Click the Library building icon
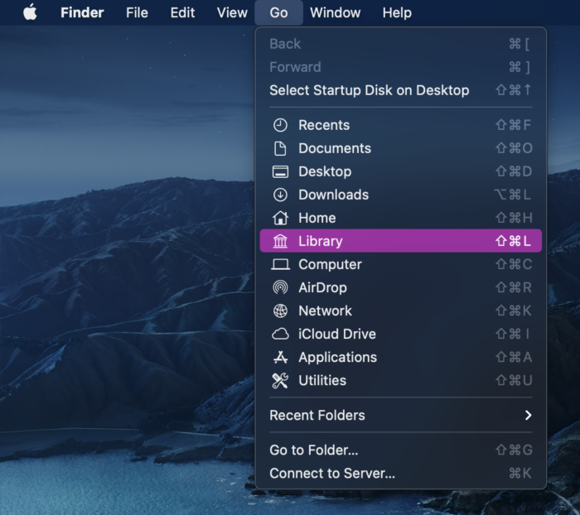The height and width of the screenshot is (515, 580). pyautogui.click(x=280, y=241)
